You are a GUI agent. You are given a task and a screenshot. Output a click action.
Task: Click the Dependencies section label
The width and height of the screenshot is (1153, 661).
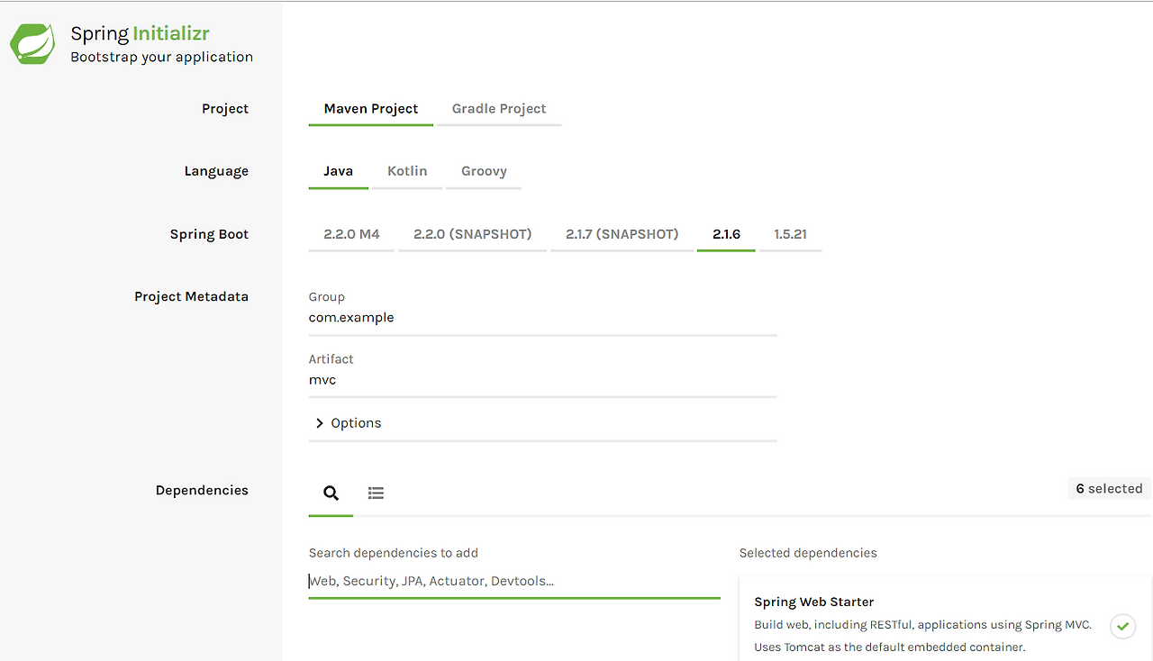[x=202, y=491]
